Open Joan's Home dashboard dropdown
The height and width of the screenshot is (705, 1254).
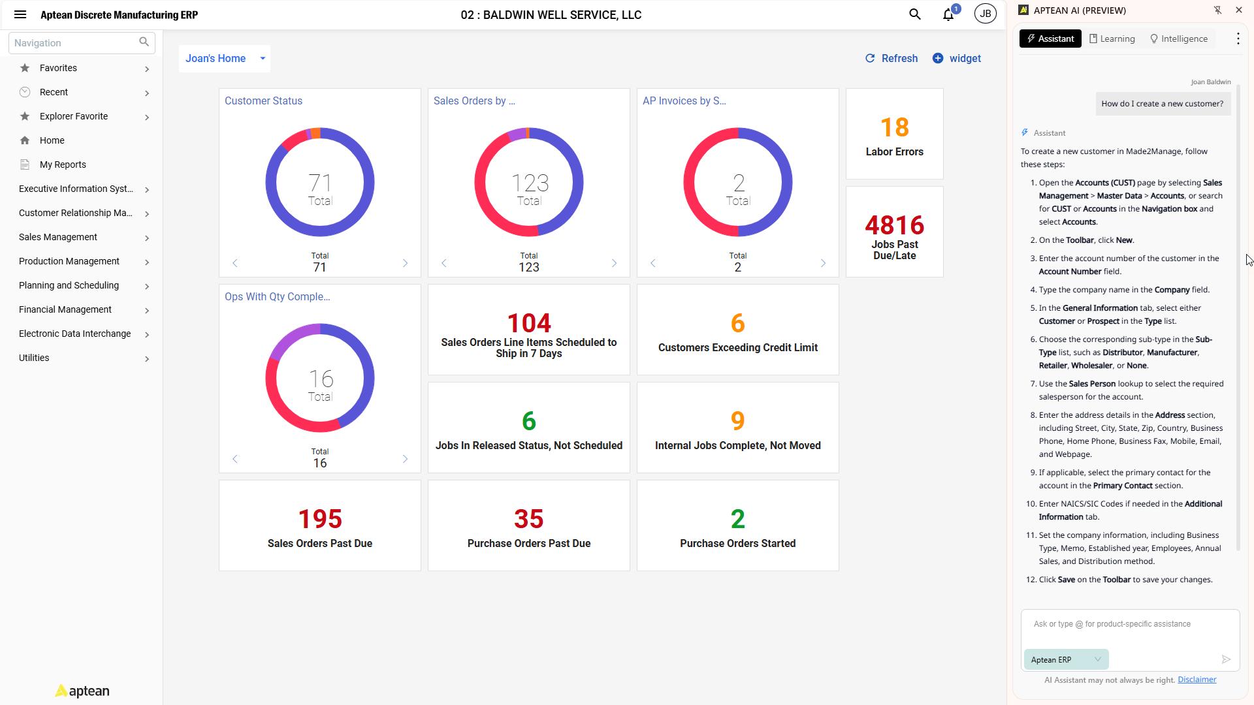tap(263, 58)
